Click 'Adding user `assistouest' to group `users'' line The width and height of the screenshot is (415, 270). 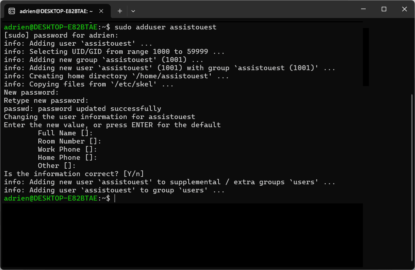pos(114,190)
